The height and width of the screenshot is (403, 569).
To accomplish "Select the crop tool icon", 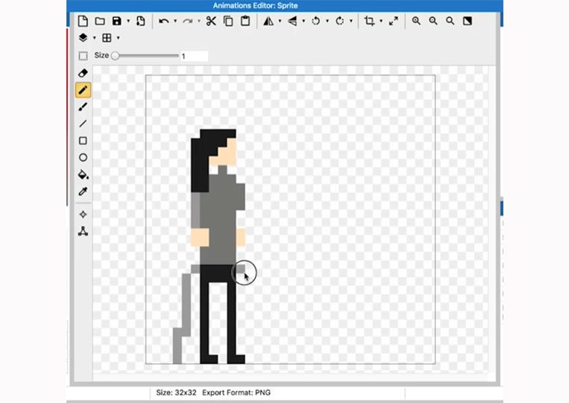I will (369, 21).
